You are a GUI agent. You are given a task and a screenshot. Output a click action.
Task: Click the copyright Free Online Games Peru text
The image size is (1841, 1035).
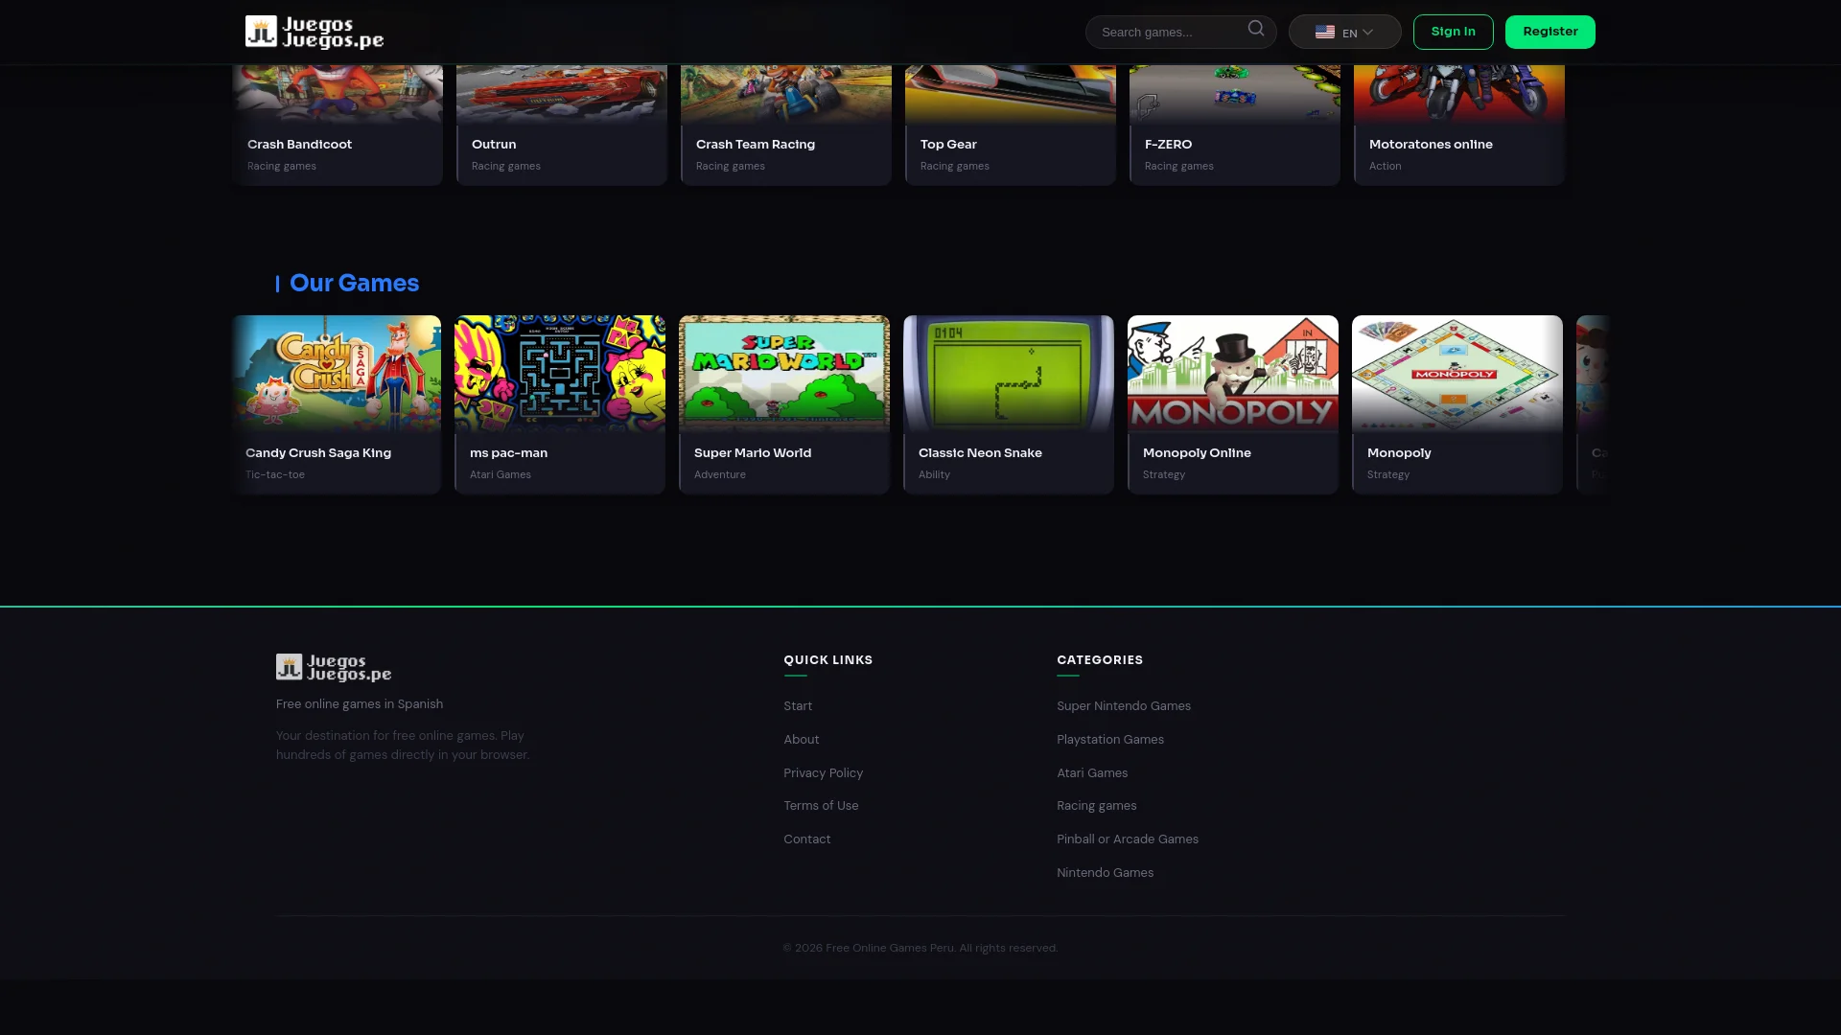click(x=920, y=948)
